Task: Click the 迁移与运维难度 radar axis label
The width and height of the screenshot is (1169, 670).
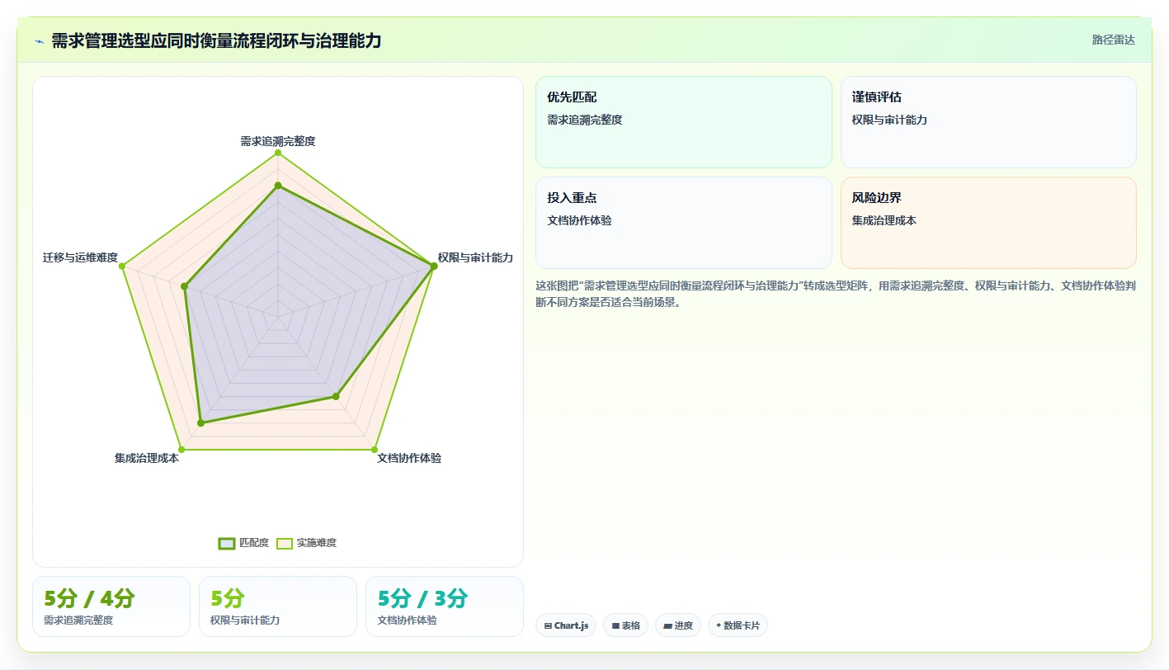Action: pyautogui.click(x=81, y=257)
